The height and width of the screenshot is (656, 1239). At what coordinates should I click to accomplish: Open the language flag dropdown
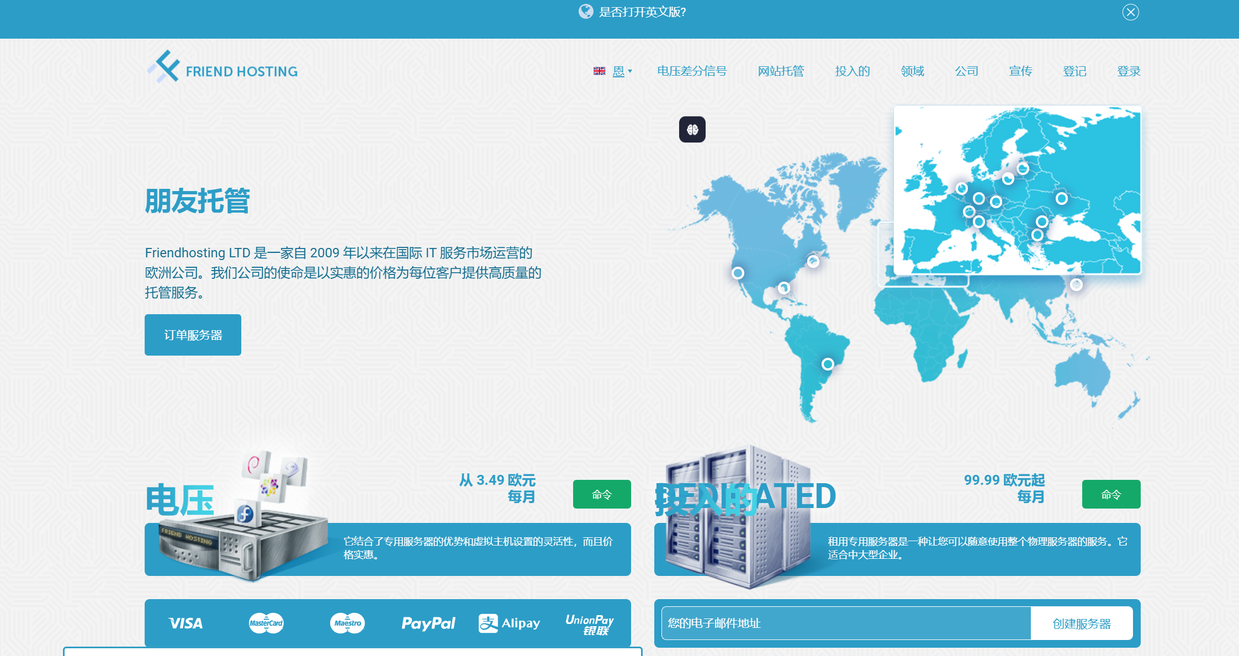[612, 71]
